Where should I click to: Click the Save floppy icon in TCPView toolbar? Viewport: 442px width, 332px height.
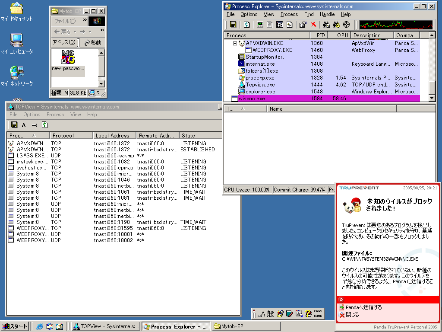pyautogui.click(x=14, y=125)
